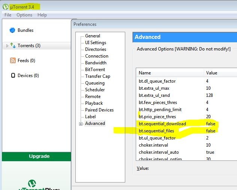This screenshot has width=237, height=190.
Task: Expand the Advanced tree node plus box
Action: pyautogui.click(x=81, y=124)
